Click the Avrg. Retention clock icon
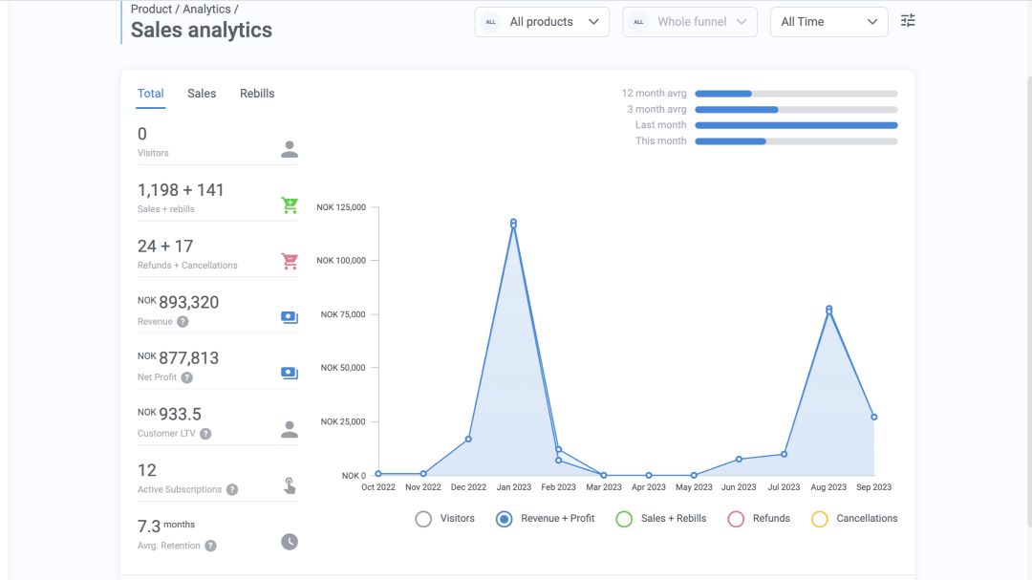The height and width of the screenshot is (580, 1032). 290,542
